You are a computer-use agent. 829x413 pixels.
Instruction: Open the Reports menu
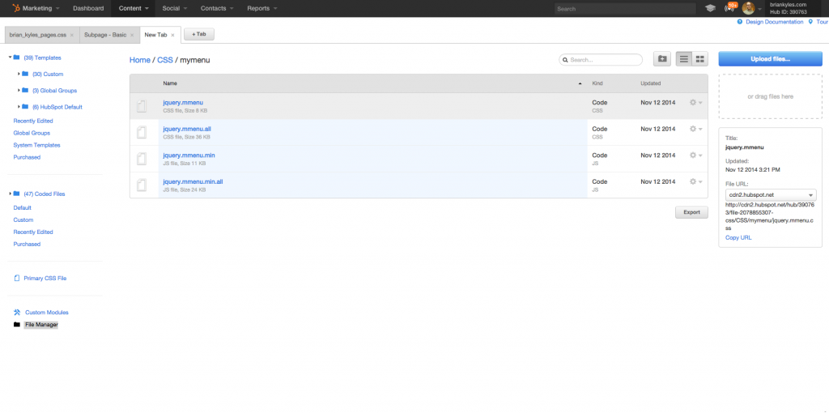[x=261, y=8]
